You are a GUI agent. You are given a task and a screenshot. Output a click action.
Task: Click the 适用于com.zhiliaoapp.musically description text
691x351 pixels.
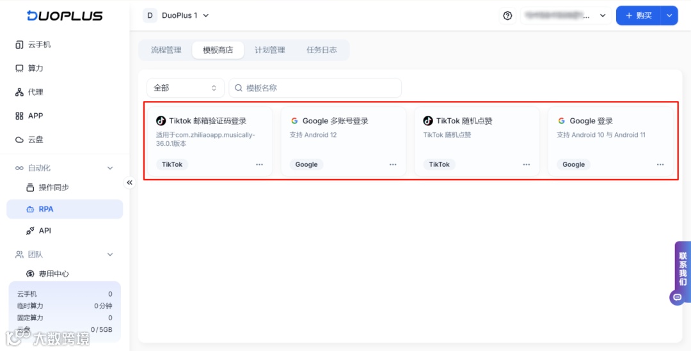point(205,139)
